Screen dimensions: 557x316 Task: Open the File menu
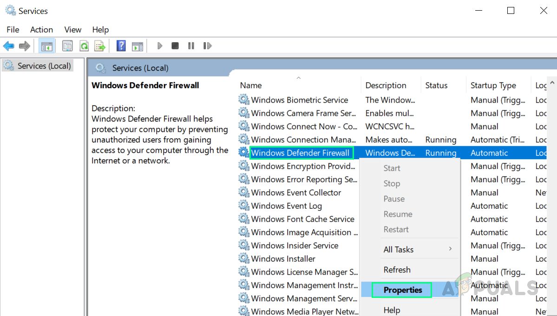[13, 29]
